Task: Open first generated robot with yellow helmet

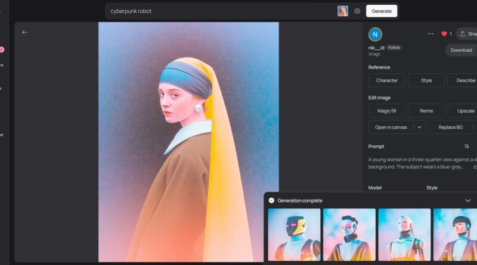Action: pyautogui.click(x=294, y=235)
